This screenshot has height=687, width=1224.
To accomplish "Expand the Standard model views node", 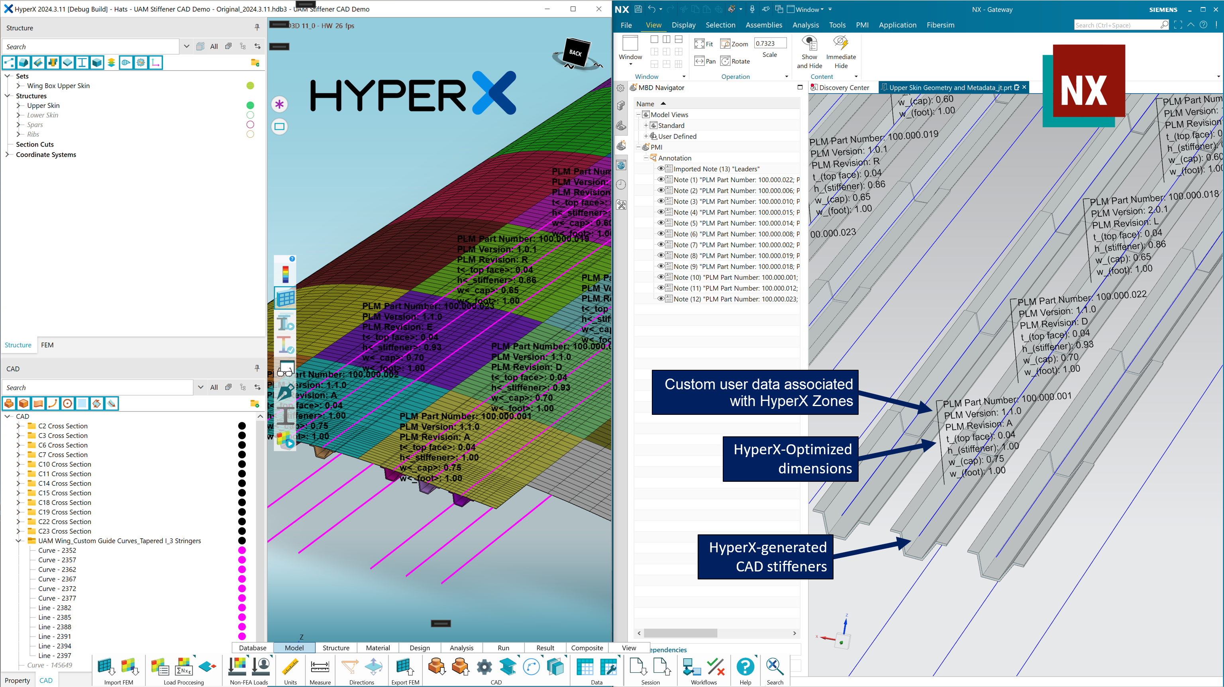I will pos(646,126).
